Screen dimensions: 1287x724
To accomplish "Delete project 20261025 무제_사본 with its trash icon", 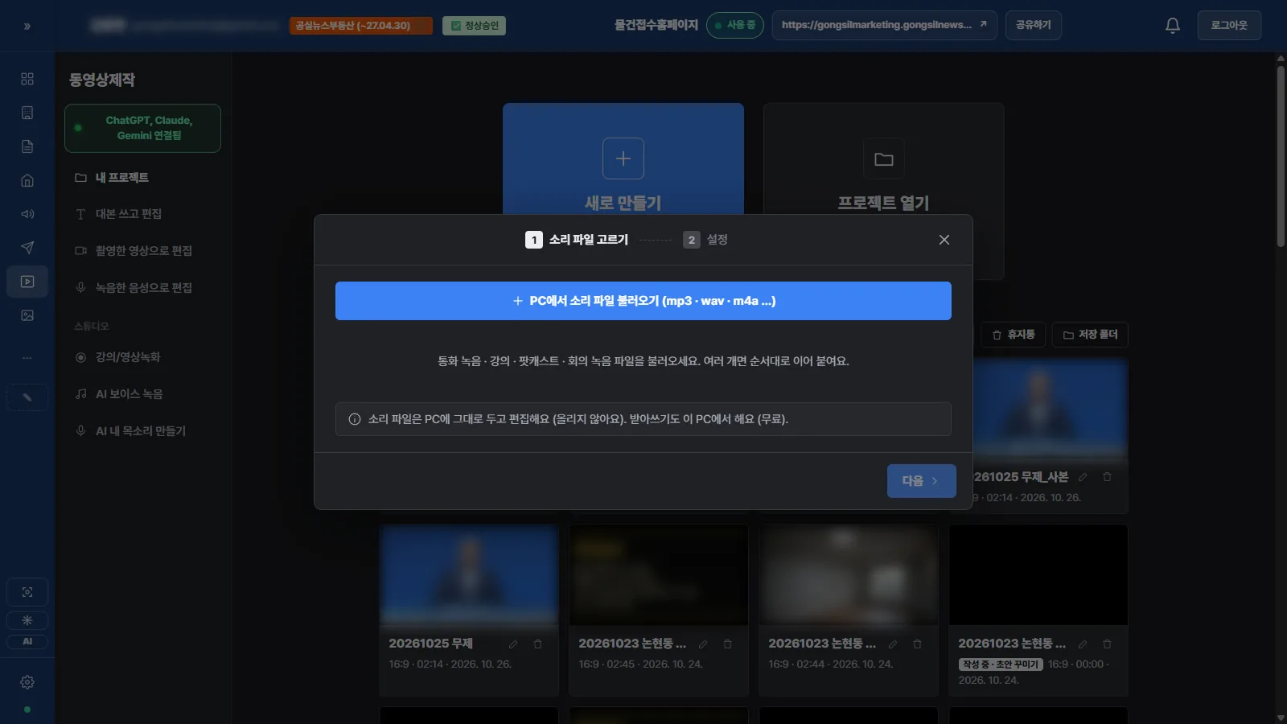I will pos(1107,477).
